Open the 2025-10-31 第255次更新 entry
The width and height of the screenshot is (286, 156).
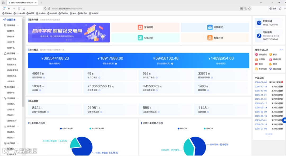point(269,99)
